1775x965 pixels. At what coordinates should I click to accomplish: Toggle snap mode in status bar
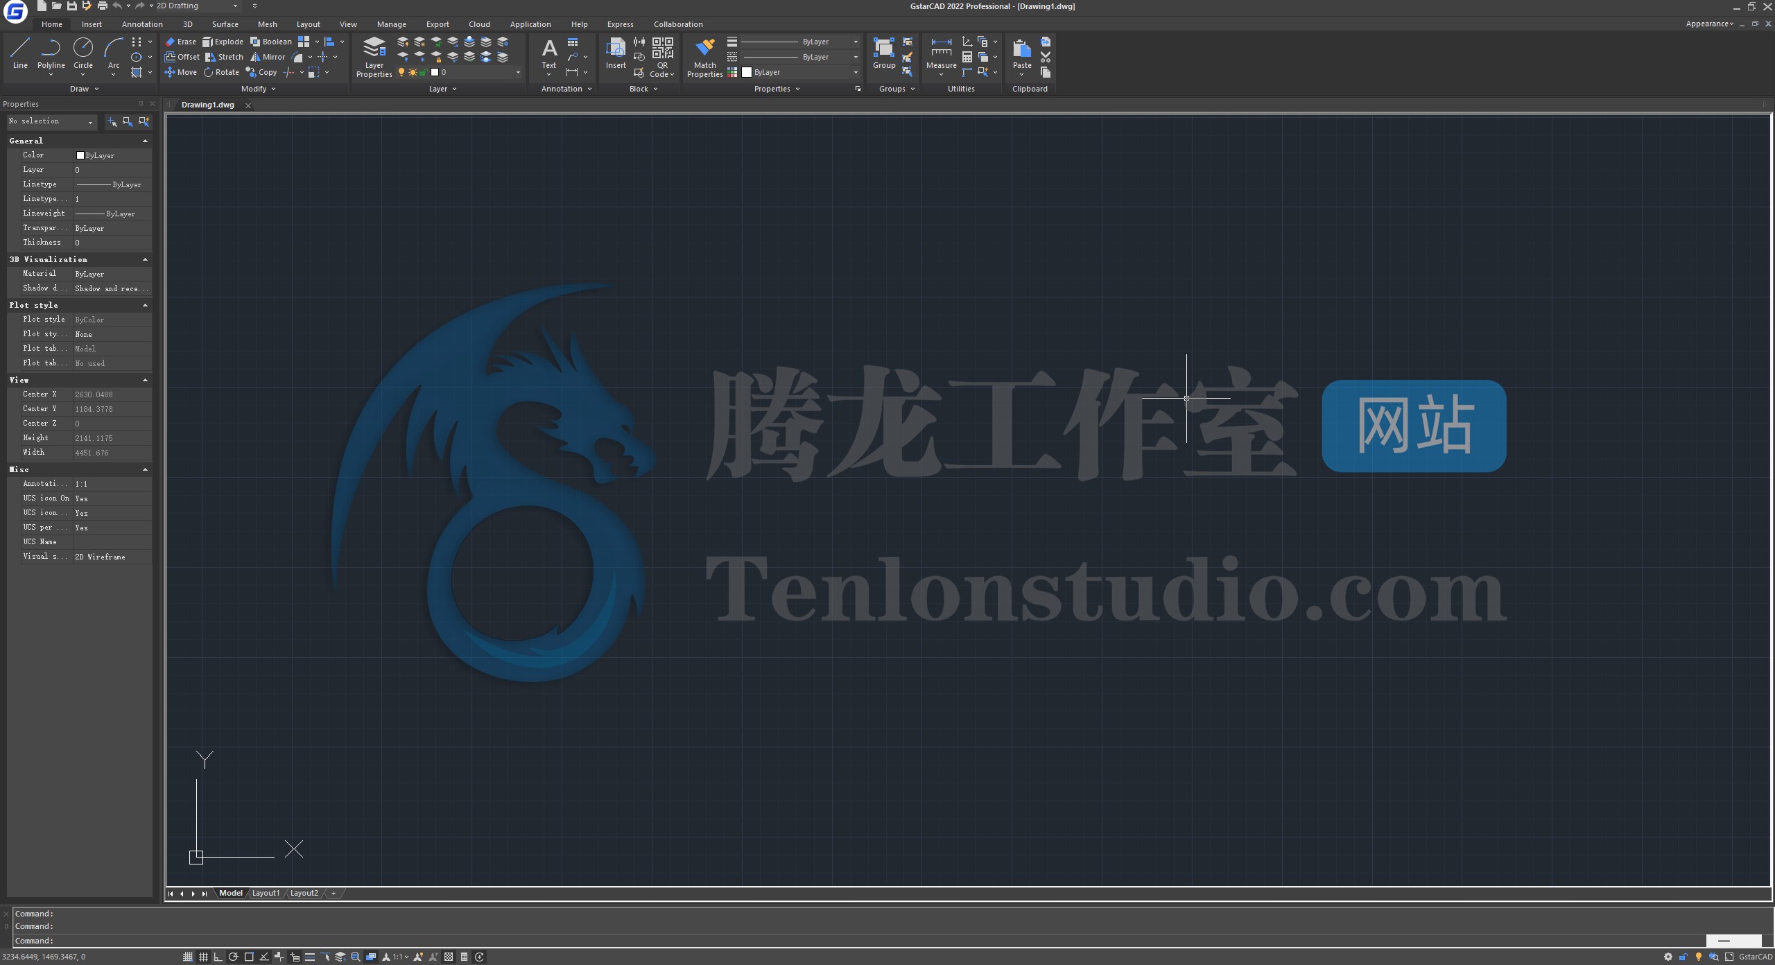click(x=188, y=957)
